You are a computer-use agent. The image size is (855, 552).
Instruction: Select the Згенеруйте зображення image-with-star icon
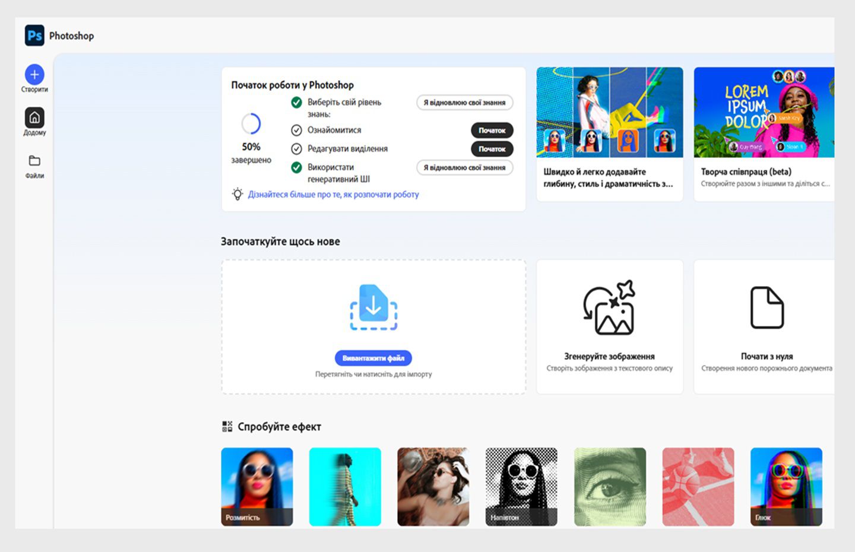click(x=609, y=307)
